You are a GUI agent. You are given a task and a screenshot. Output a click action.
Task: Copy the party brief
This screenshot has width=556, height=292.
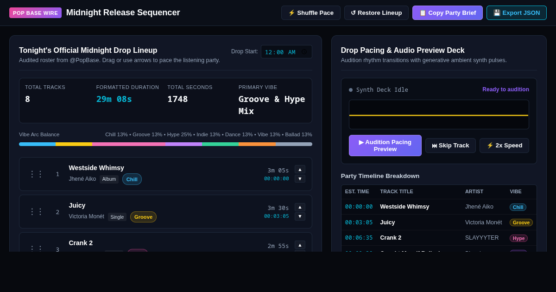coord(448,13)
